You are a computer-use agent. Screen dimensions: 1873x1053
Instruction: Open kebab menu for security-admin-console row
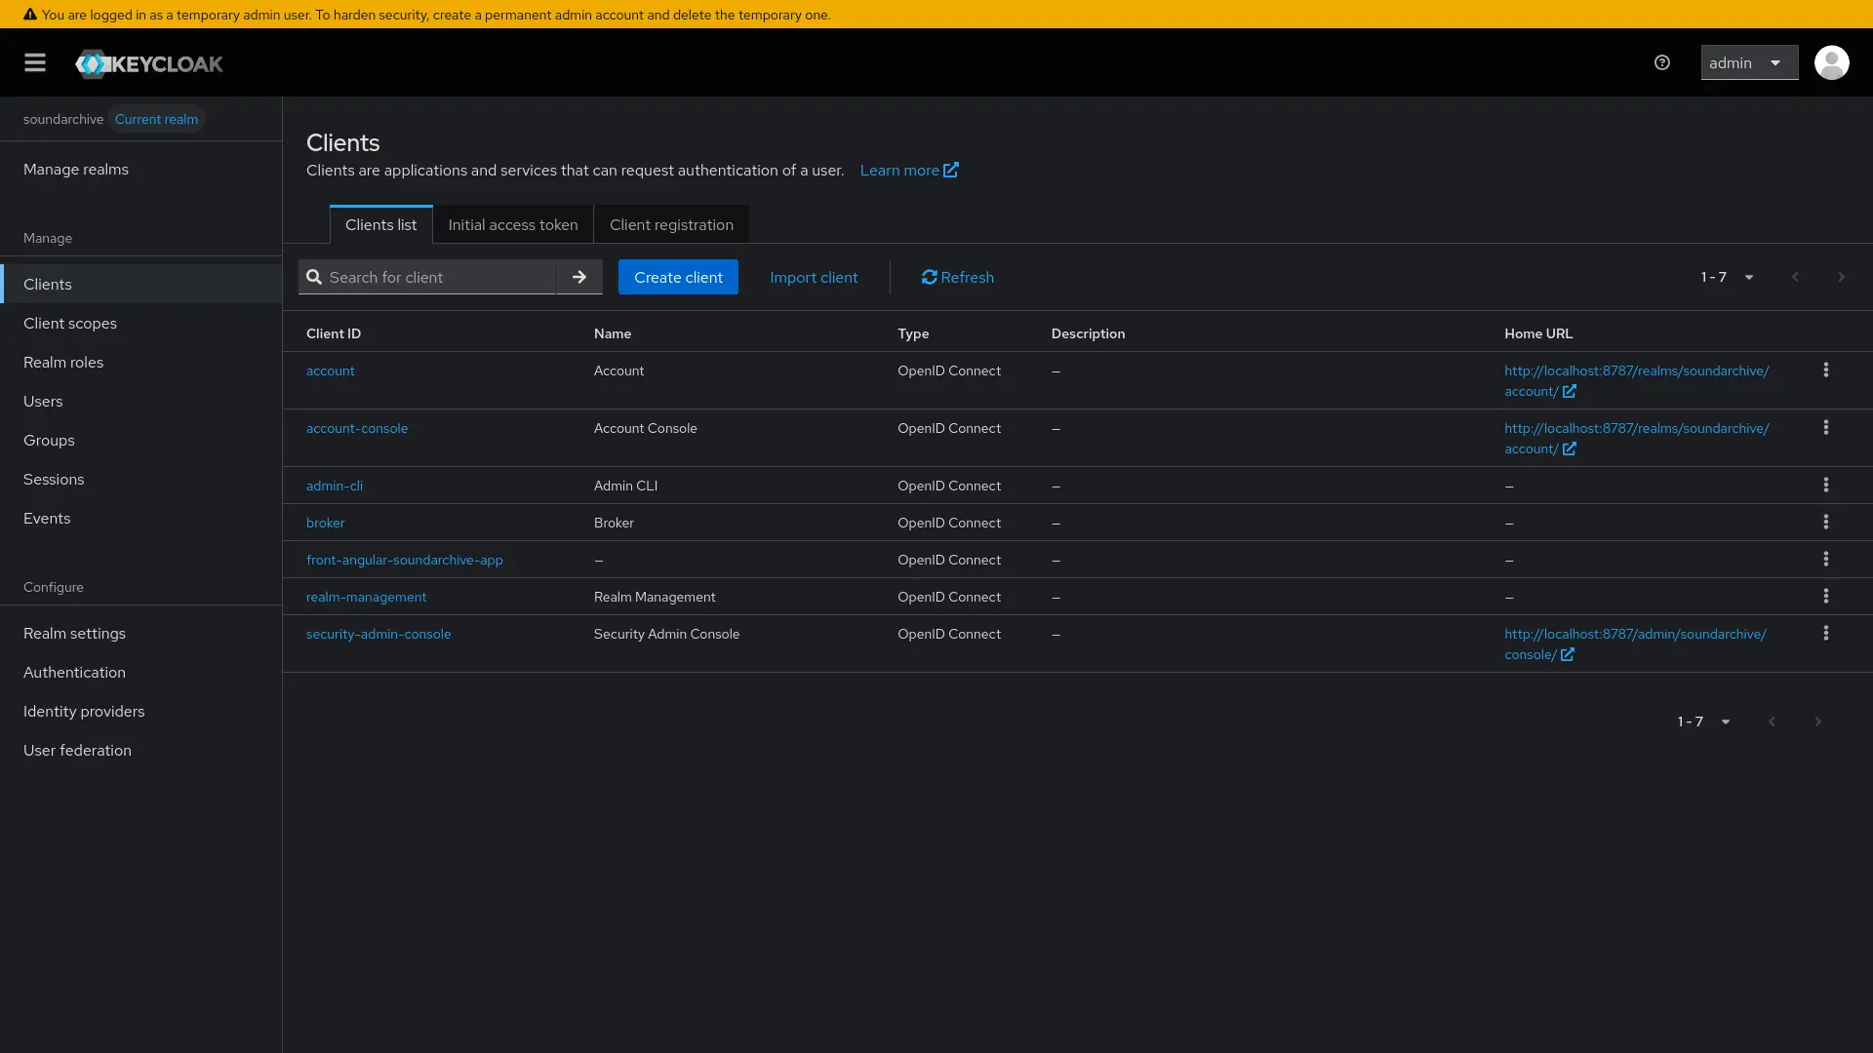click(1826, 634)
